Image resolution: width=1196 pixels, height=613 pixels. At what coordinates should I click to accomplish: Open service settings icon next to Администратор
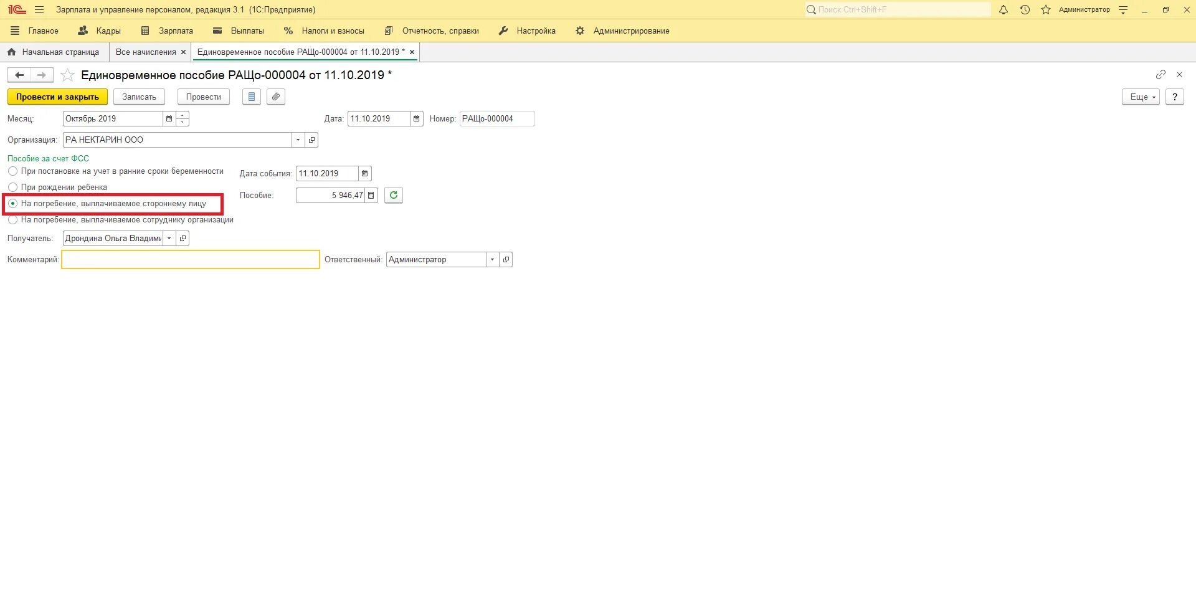point(1123,9)
